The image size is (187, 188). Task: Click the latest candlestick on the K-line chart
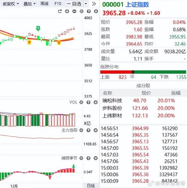(x=74, y=29)
